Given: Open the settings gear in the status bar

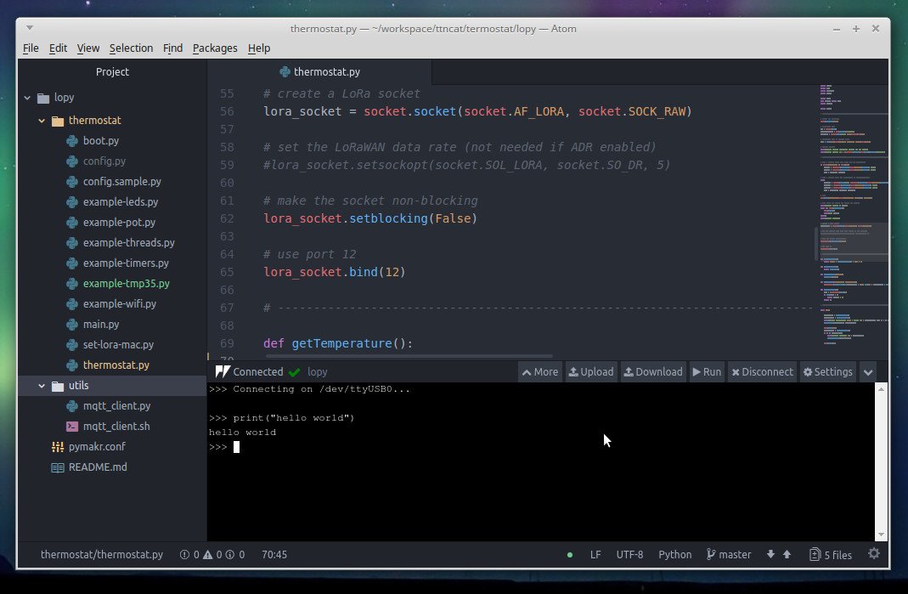Looking at the screenshot, I should [874, 554].
